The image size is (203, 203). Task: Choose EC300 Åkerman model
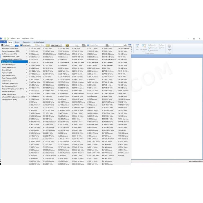tap(77, 77)
